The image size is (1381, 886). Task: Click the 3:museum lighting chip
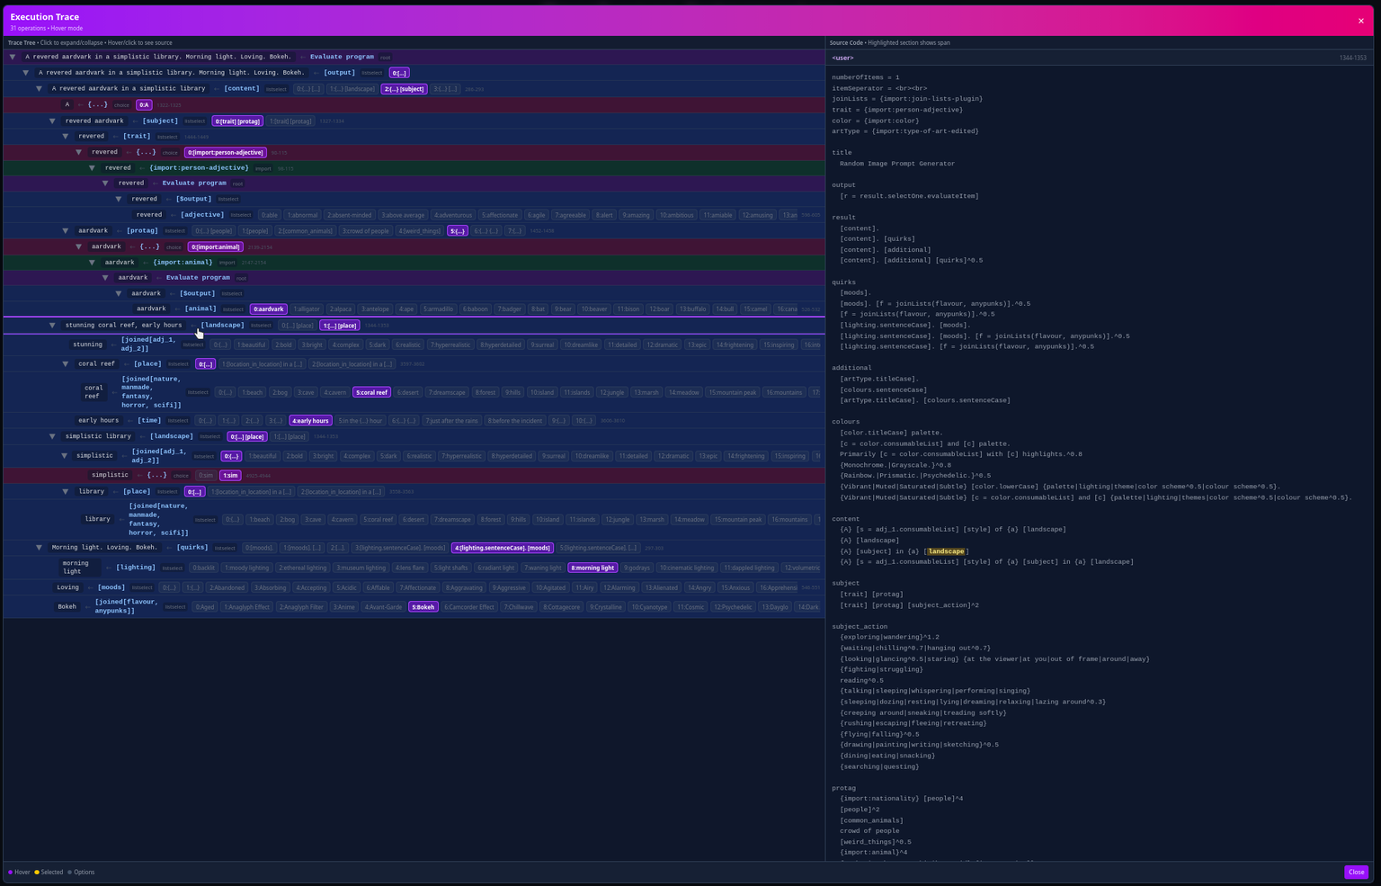[x=361, y=568]
